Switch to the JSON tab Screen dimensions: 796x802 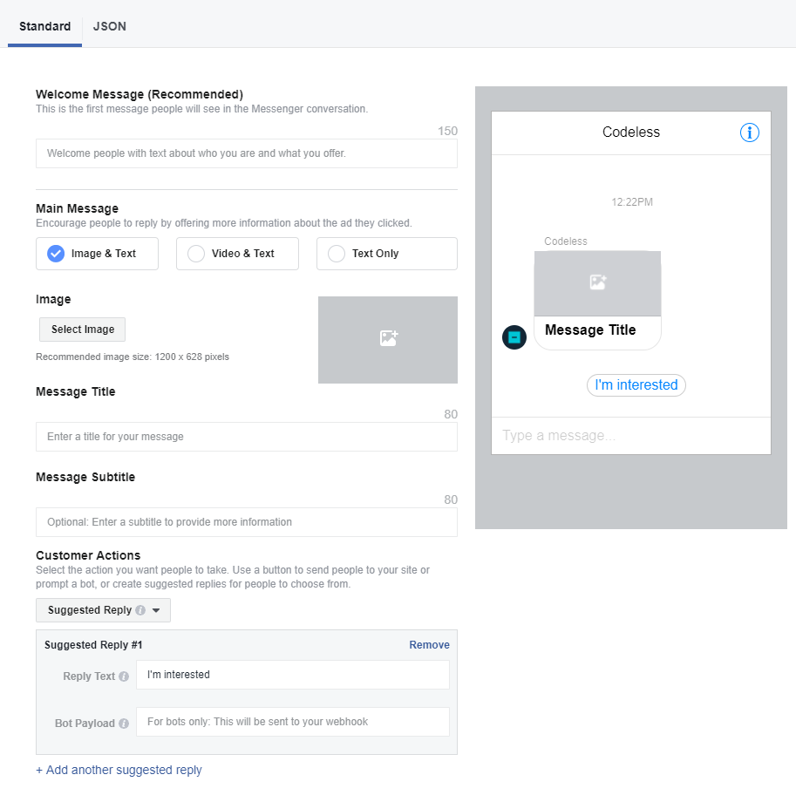pos(109,26)
